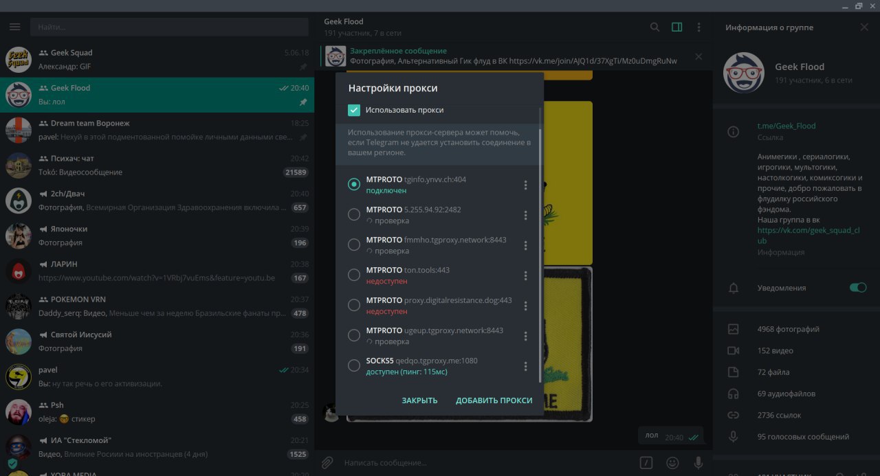Image resolution: width=880 pixels, height=476 pixels.
Task: Click the 152 видео shared media row
Action: coord(796,350)
